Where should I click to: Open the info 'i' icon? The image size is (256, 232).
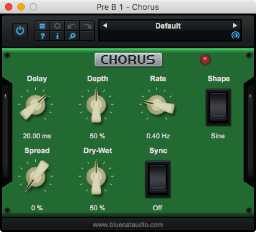tap(57, 36)
